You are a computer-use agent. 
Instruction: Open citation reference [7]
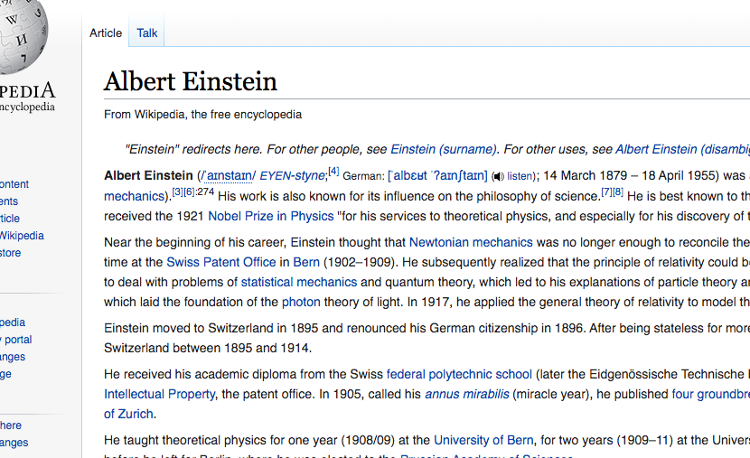click(x=606, y=192)
